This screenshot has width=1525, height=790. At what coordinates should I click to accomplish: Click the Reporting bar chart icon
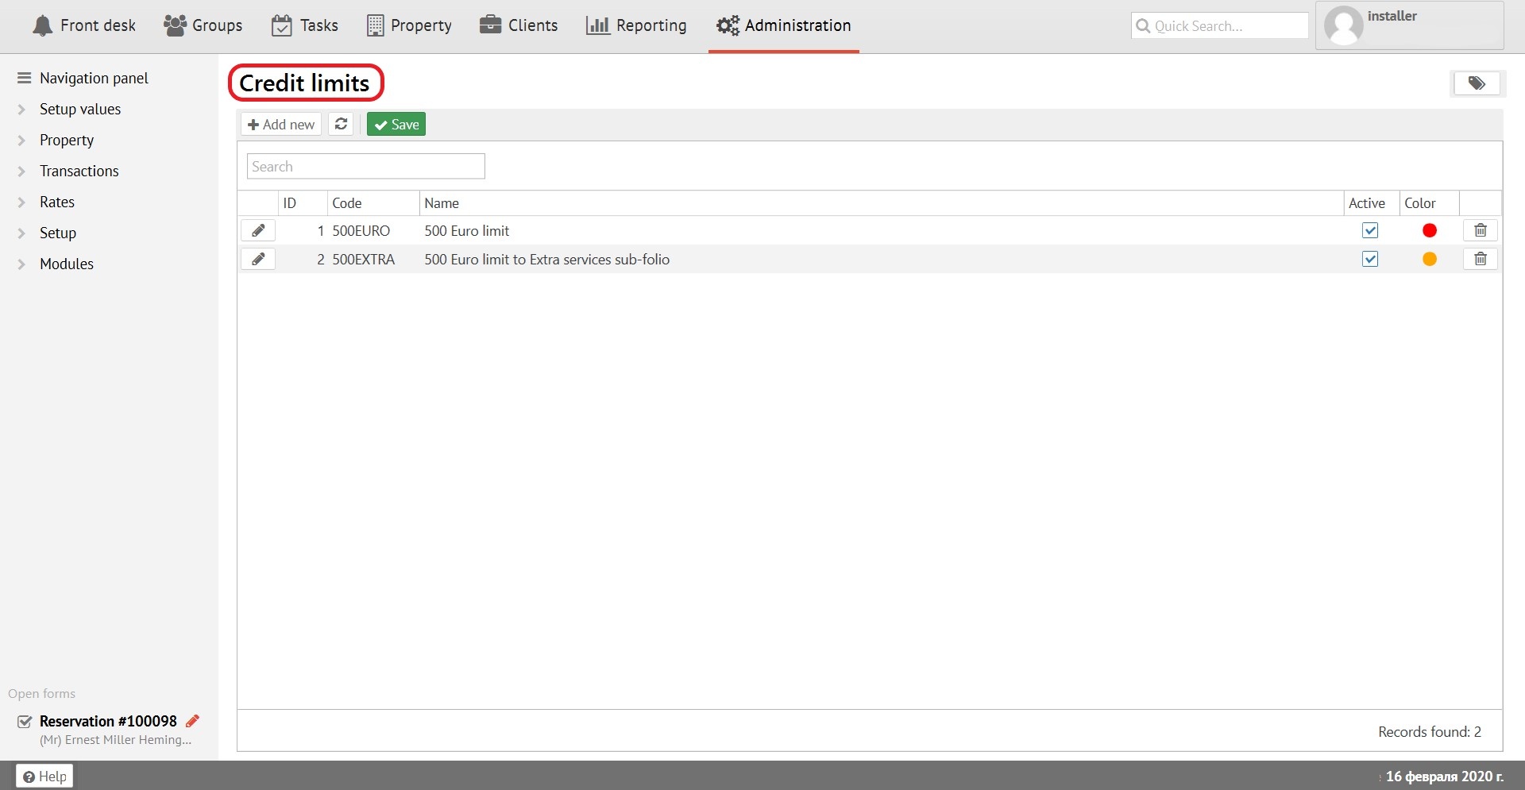[x=597, y=25]
